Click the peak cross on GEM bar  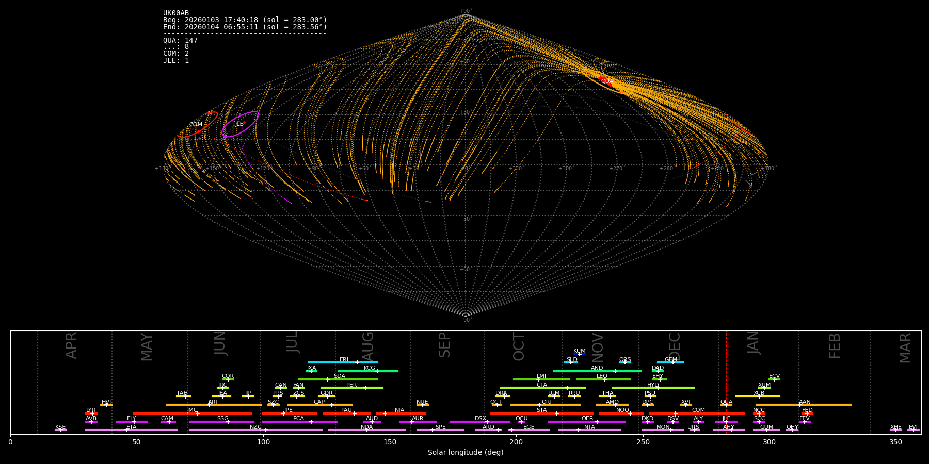click(672, 362)
